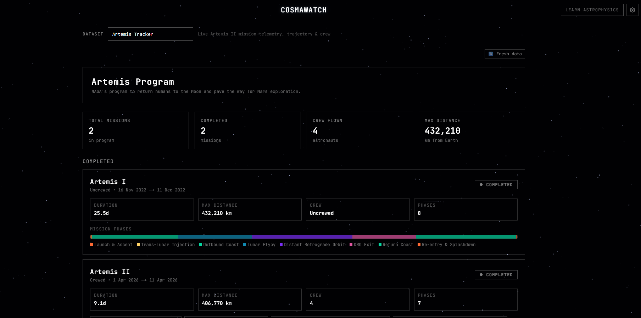Click the DATASET label
641x318 pixels.
[93, 34]
